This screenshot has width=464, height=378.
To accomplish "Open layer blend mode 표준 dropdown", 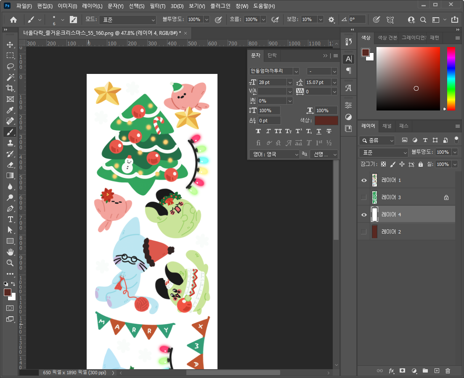I will (384, 152).
